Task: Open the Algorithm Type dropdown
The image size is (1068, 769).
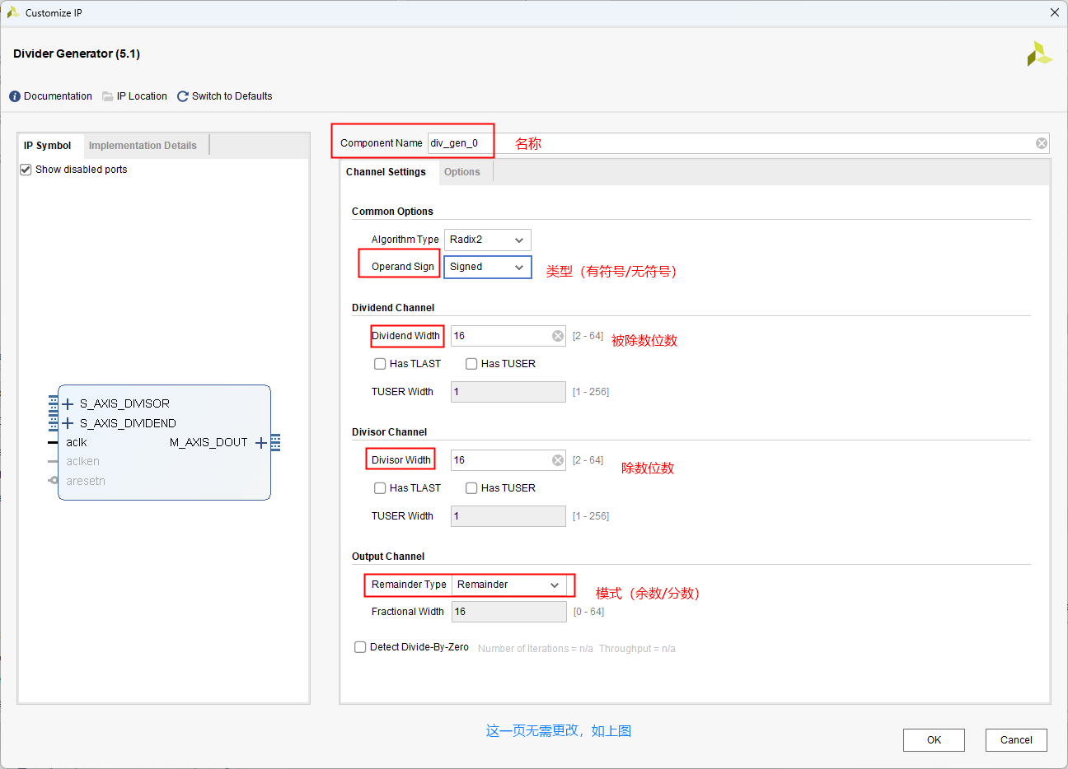Action: [x=488, y=240]
